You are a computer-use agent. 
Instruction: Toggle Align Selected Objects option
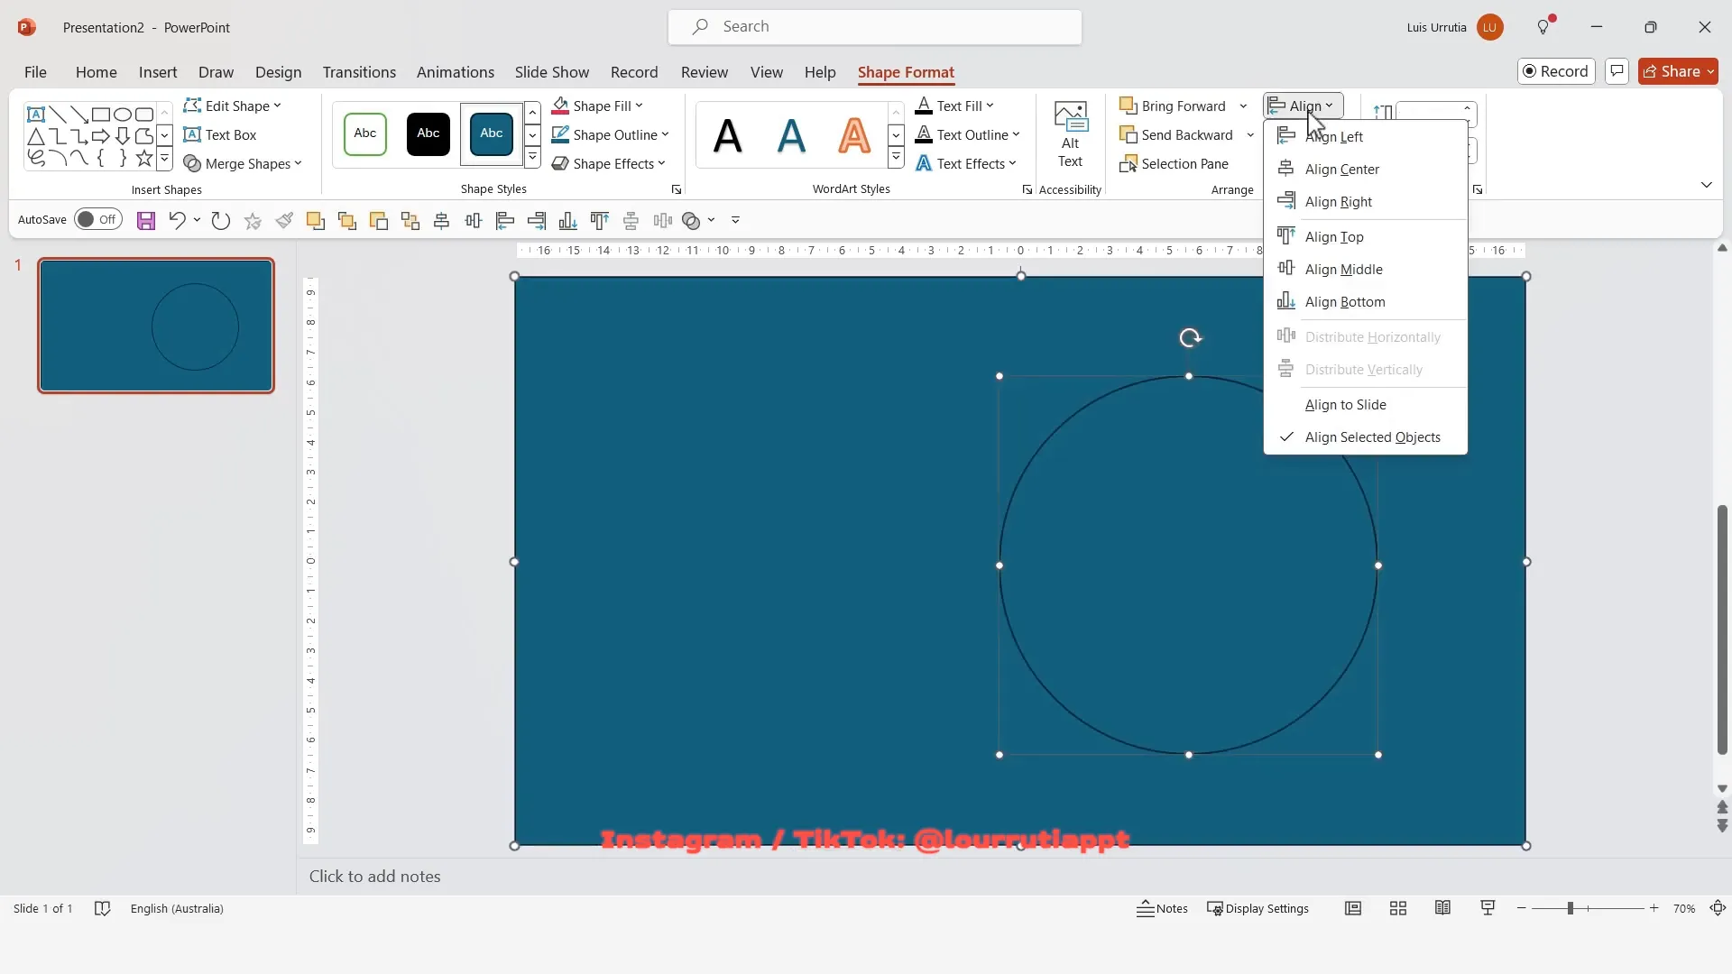(1366, 436)
